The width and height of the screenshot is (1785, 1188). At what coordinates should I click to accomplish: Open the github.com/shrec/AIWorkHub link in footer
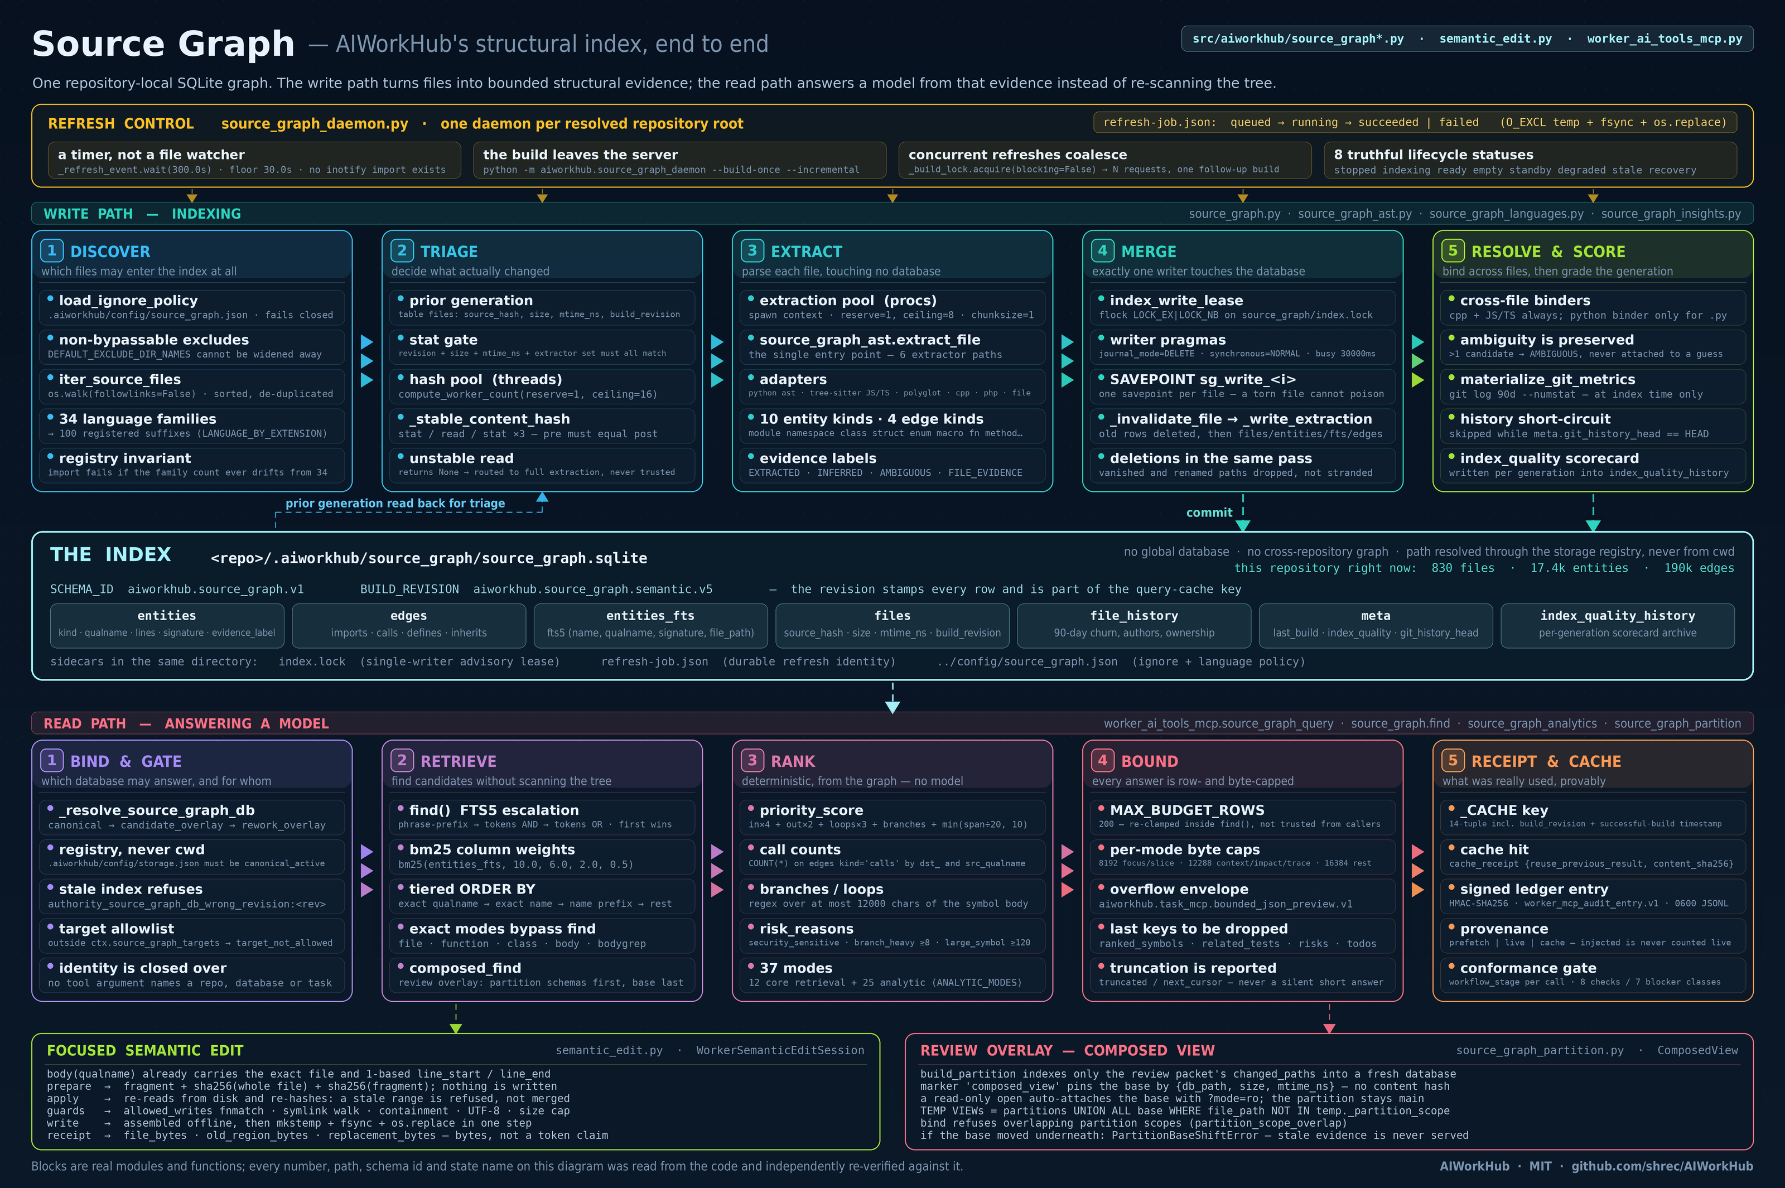1662,1166
